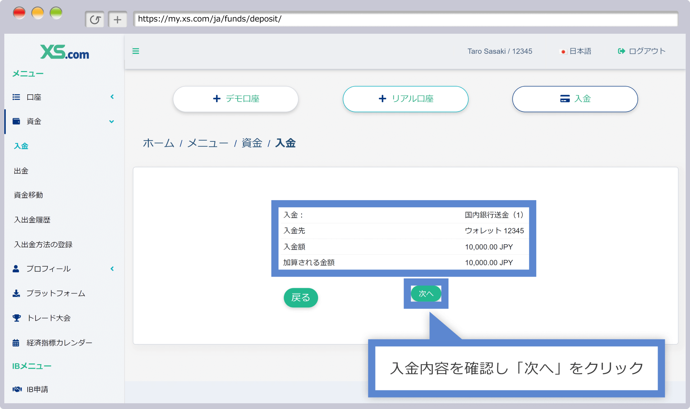Click the red window close button
690x409 pixels.
tap(19, 13)
